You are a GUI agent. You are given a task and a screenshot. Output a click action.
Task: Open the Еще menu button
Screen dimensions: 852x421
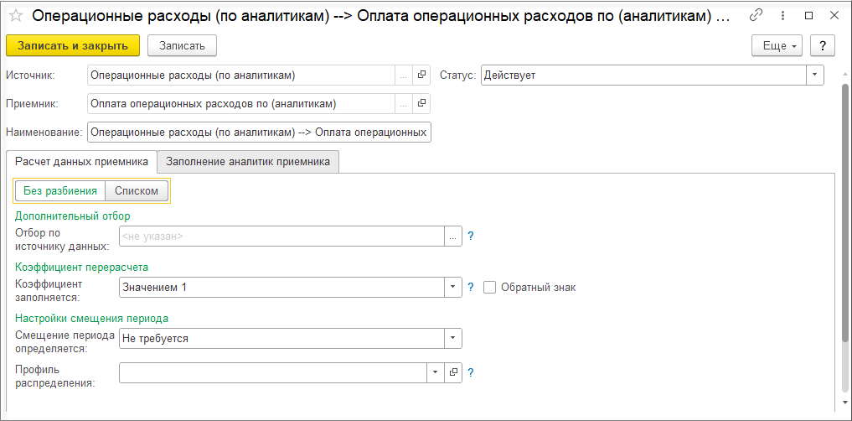tap(778, 45)
